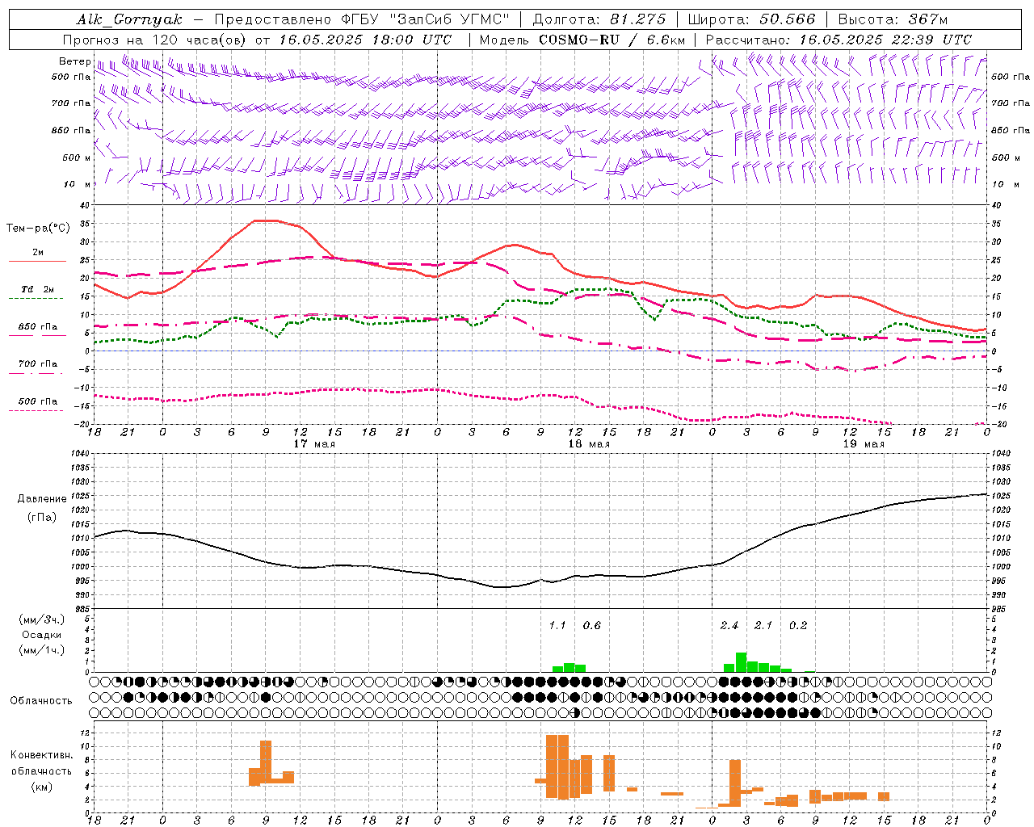Image resolution: width=1034 pixels, height=827 pixels.
Task: Click the '17 мая' date label
Action: pos(314,444)
